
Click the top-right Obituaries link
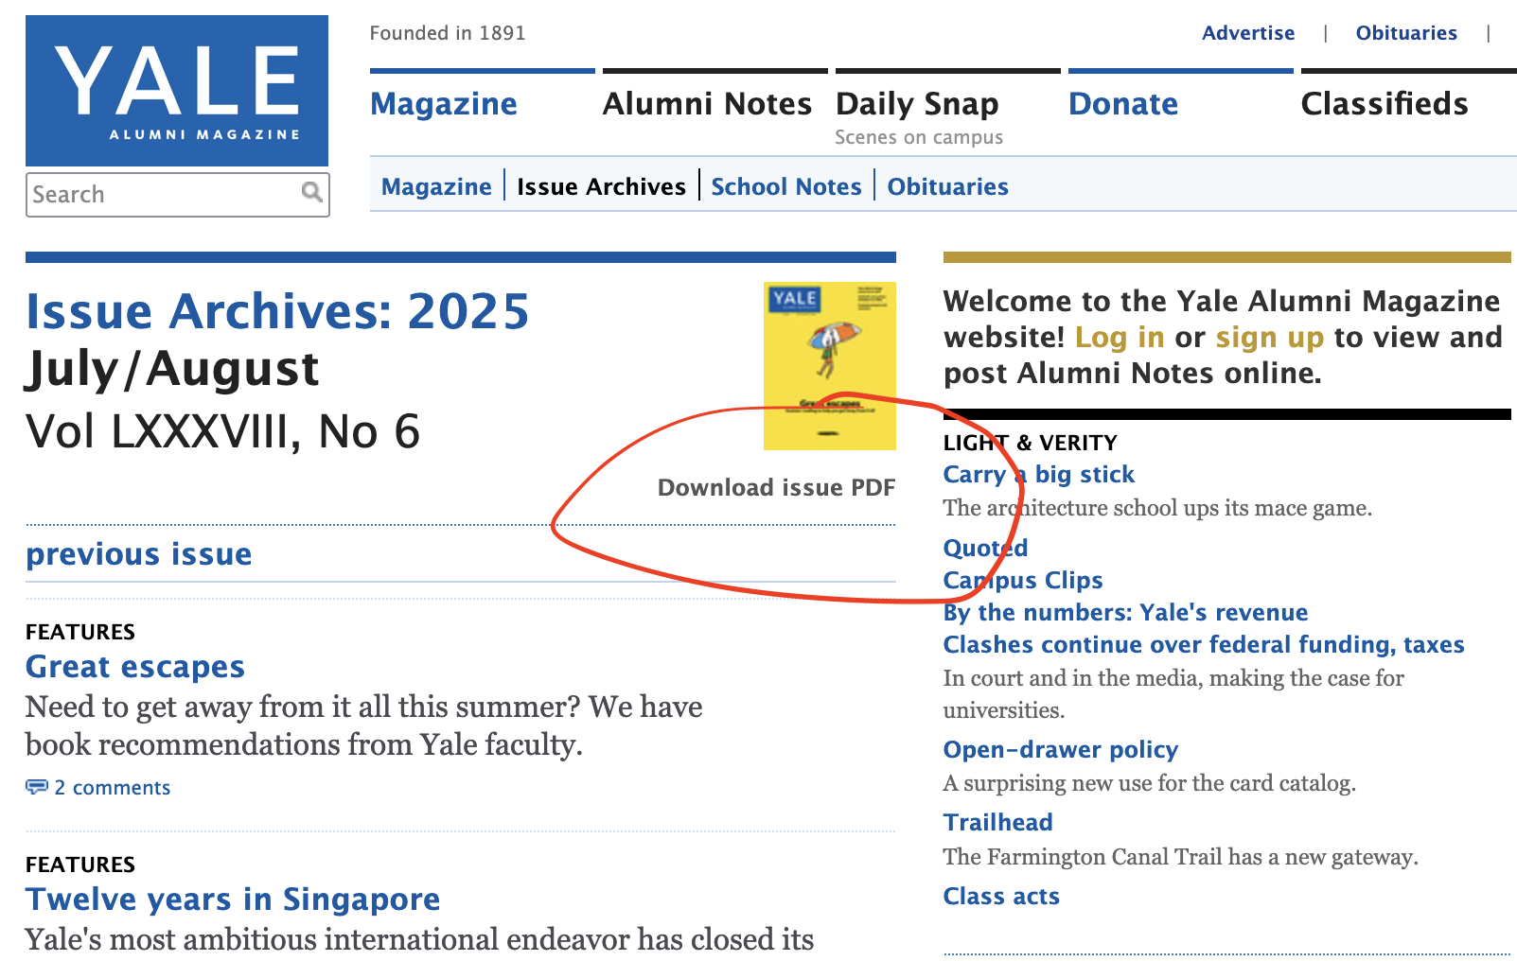point(1406,33)
